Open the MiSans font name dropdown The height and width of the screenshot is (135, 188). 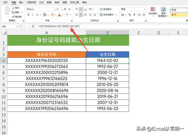click(54, 9)
